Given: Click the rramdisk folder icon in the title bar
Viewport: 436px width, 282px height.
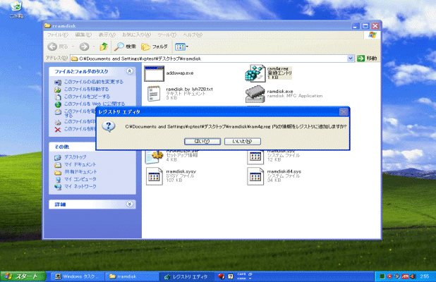Looking at the screenshot, I should (x=47, y=25).
